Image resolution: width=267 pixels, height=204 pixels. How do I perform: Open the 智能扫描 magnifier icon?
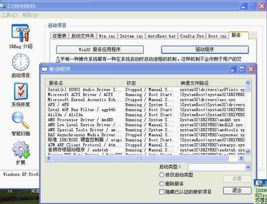(x=21, y=120)
